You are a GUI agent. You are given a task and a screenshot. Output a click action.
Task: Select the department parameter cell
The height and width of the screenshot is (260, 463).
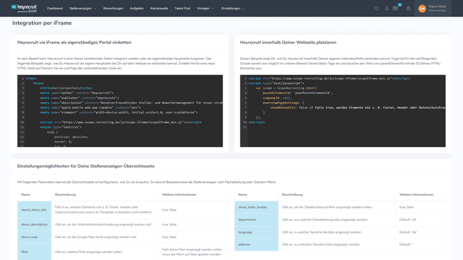pyautogui.click(x=257, y=220)
